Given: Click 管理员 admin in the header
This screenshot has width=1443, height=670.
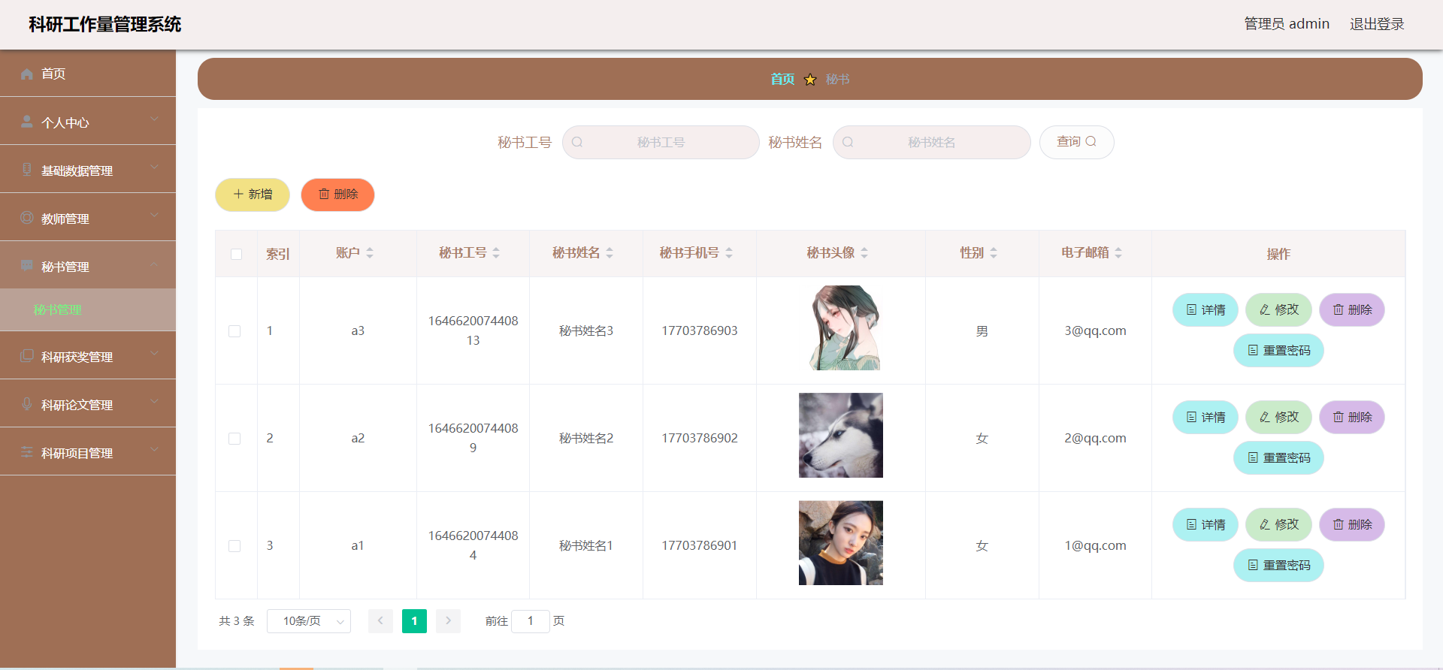Looking at the screenshot, I should click(x=1287, y=24).
